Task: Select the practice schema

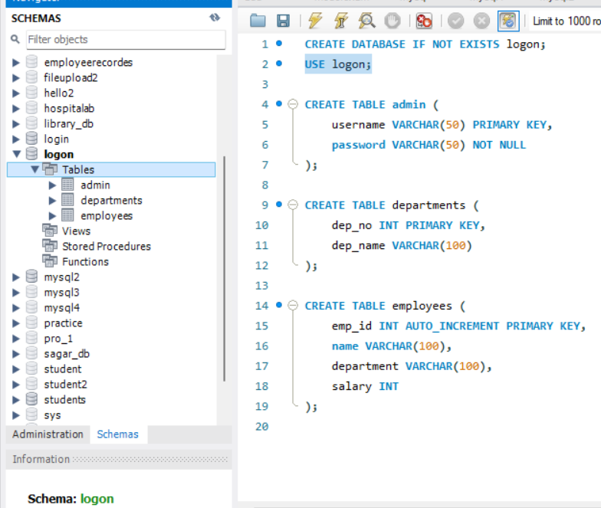Action: click(63, 323)
